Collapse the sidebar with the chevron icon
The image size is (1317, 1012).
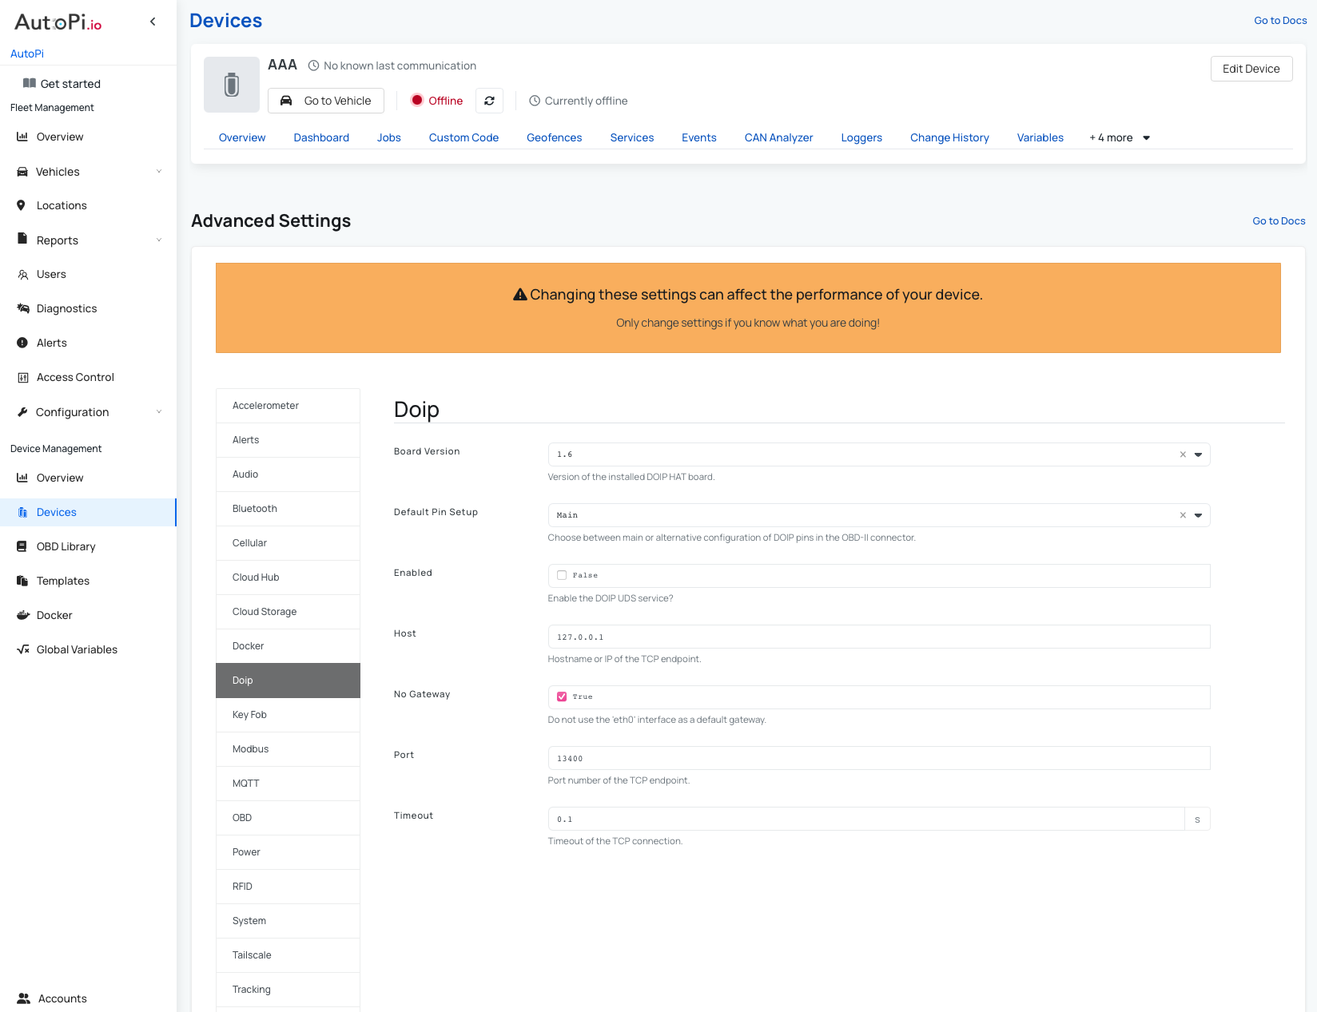point(153,22)
